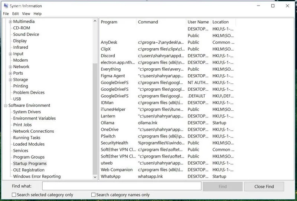Image resolution: width=297 pixels, height=201 pixels.
Task: Expand the Ports tree node
Action: coord(10,73)
